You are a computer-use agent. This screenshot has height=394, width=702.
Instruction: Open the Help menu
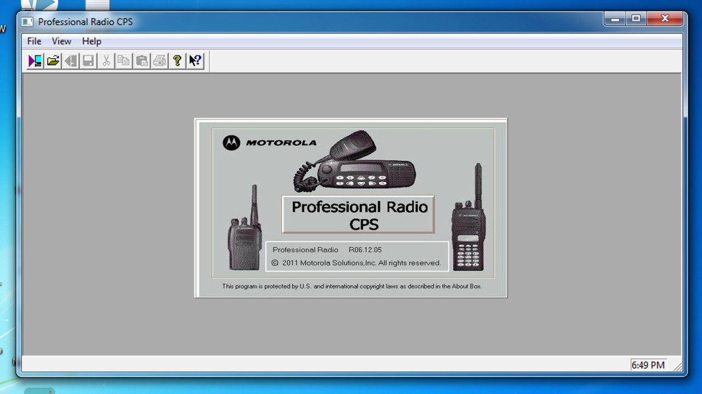[92, 41]
